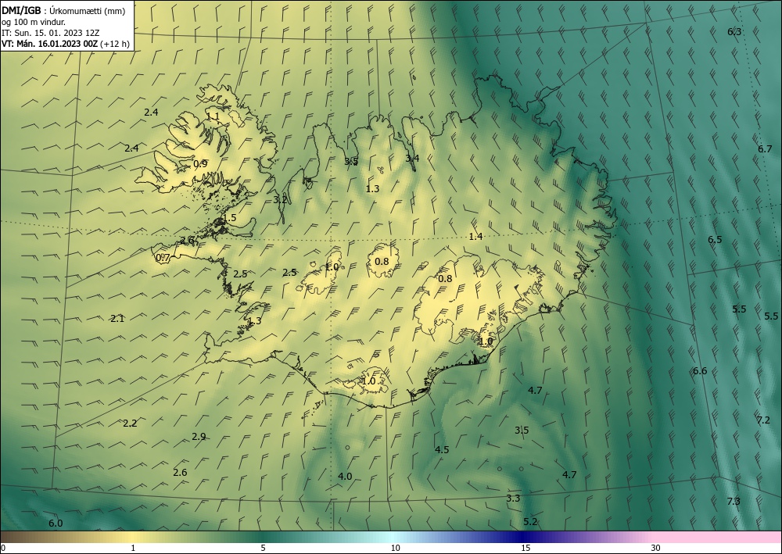Click the 15 label on the color scale
This screenshot has height=554, width=782.
526,549
